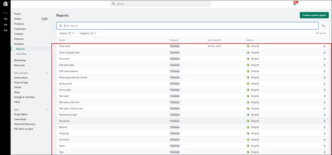This screenshot has width=332, height=155.
Task: Open Inbox in the sidebar
Action: pyautogui.click(x=17, y=102)
